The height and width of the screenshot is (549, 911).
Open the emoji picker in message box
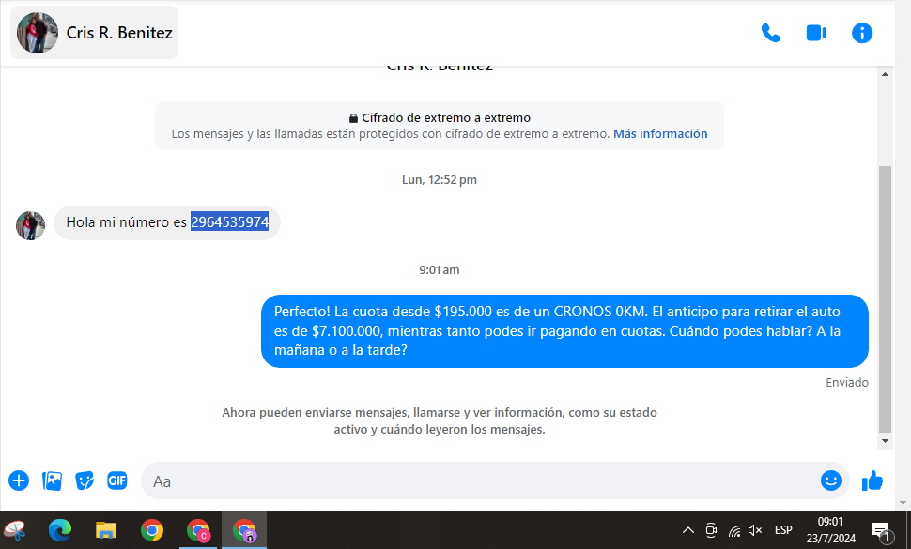[x=831, y=480]
